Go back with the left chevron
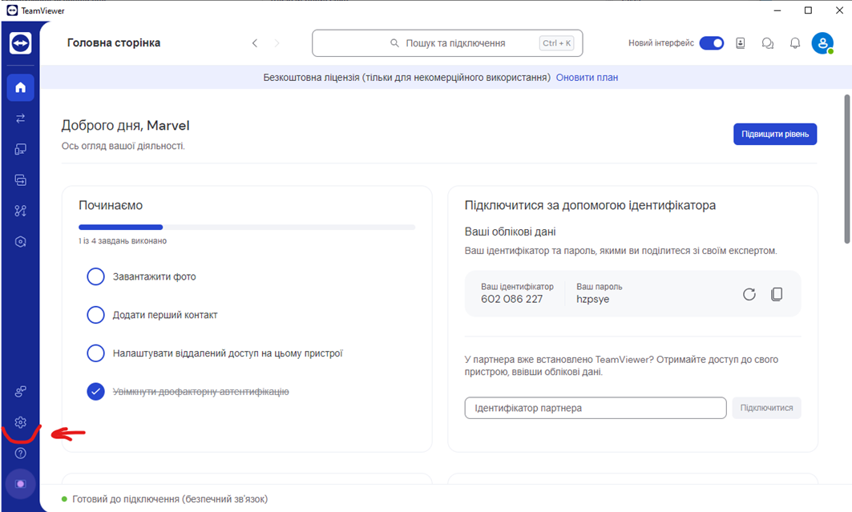852x512 pixels. (x=255, y=43)
